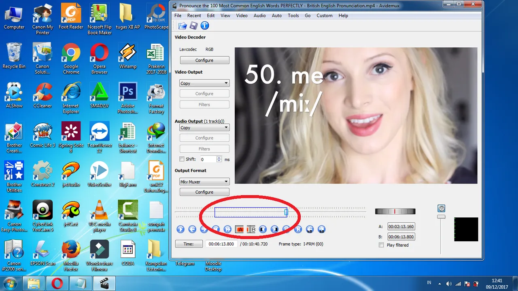This screenshot has height=291, width=518.
Task: Show hidden system tray icons arrow
Action: click(x=440, y=283)
